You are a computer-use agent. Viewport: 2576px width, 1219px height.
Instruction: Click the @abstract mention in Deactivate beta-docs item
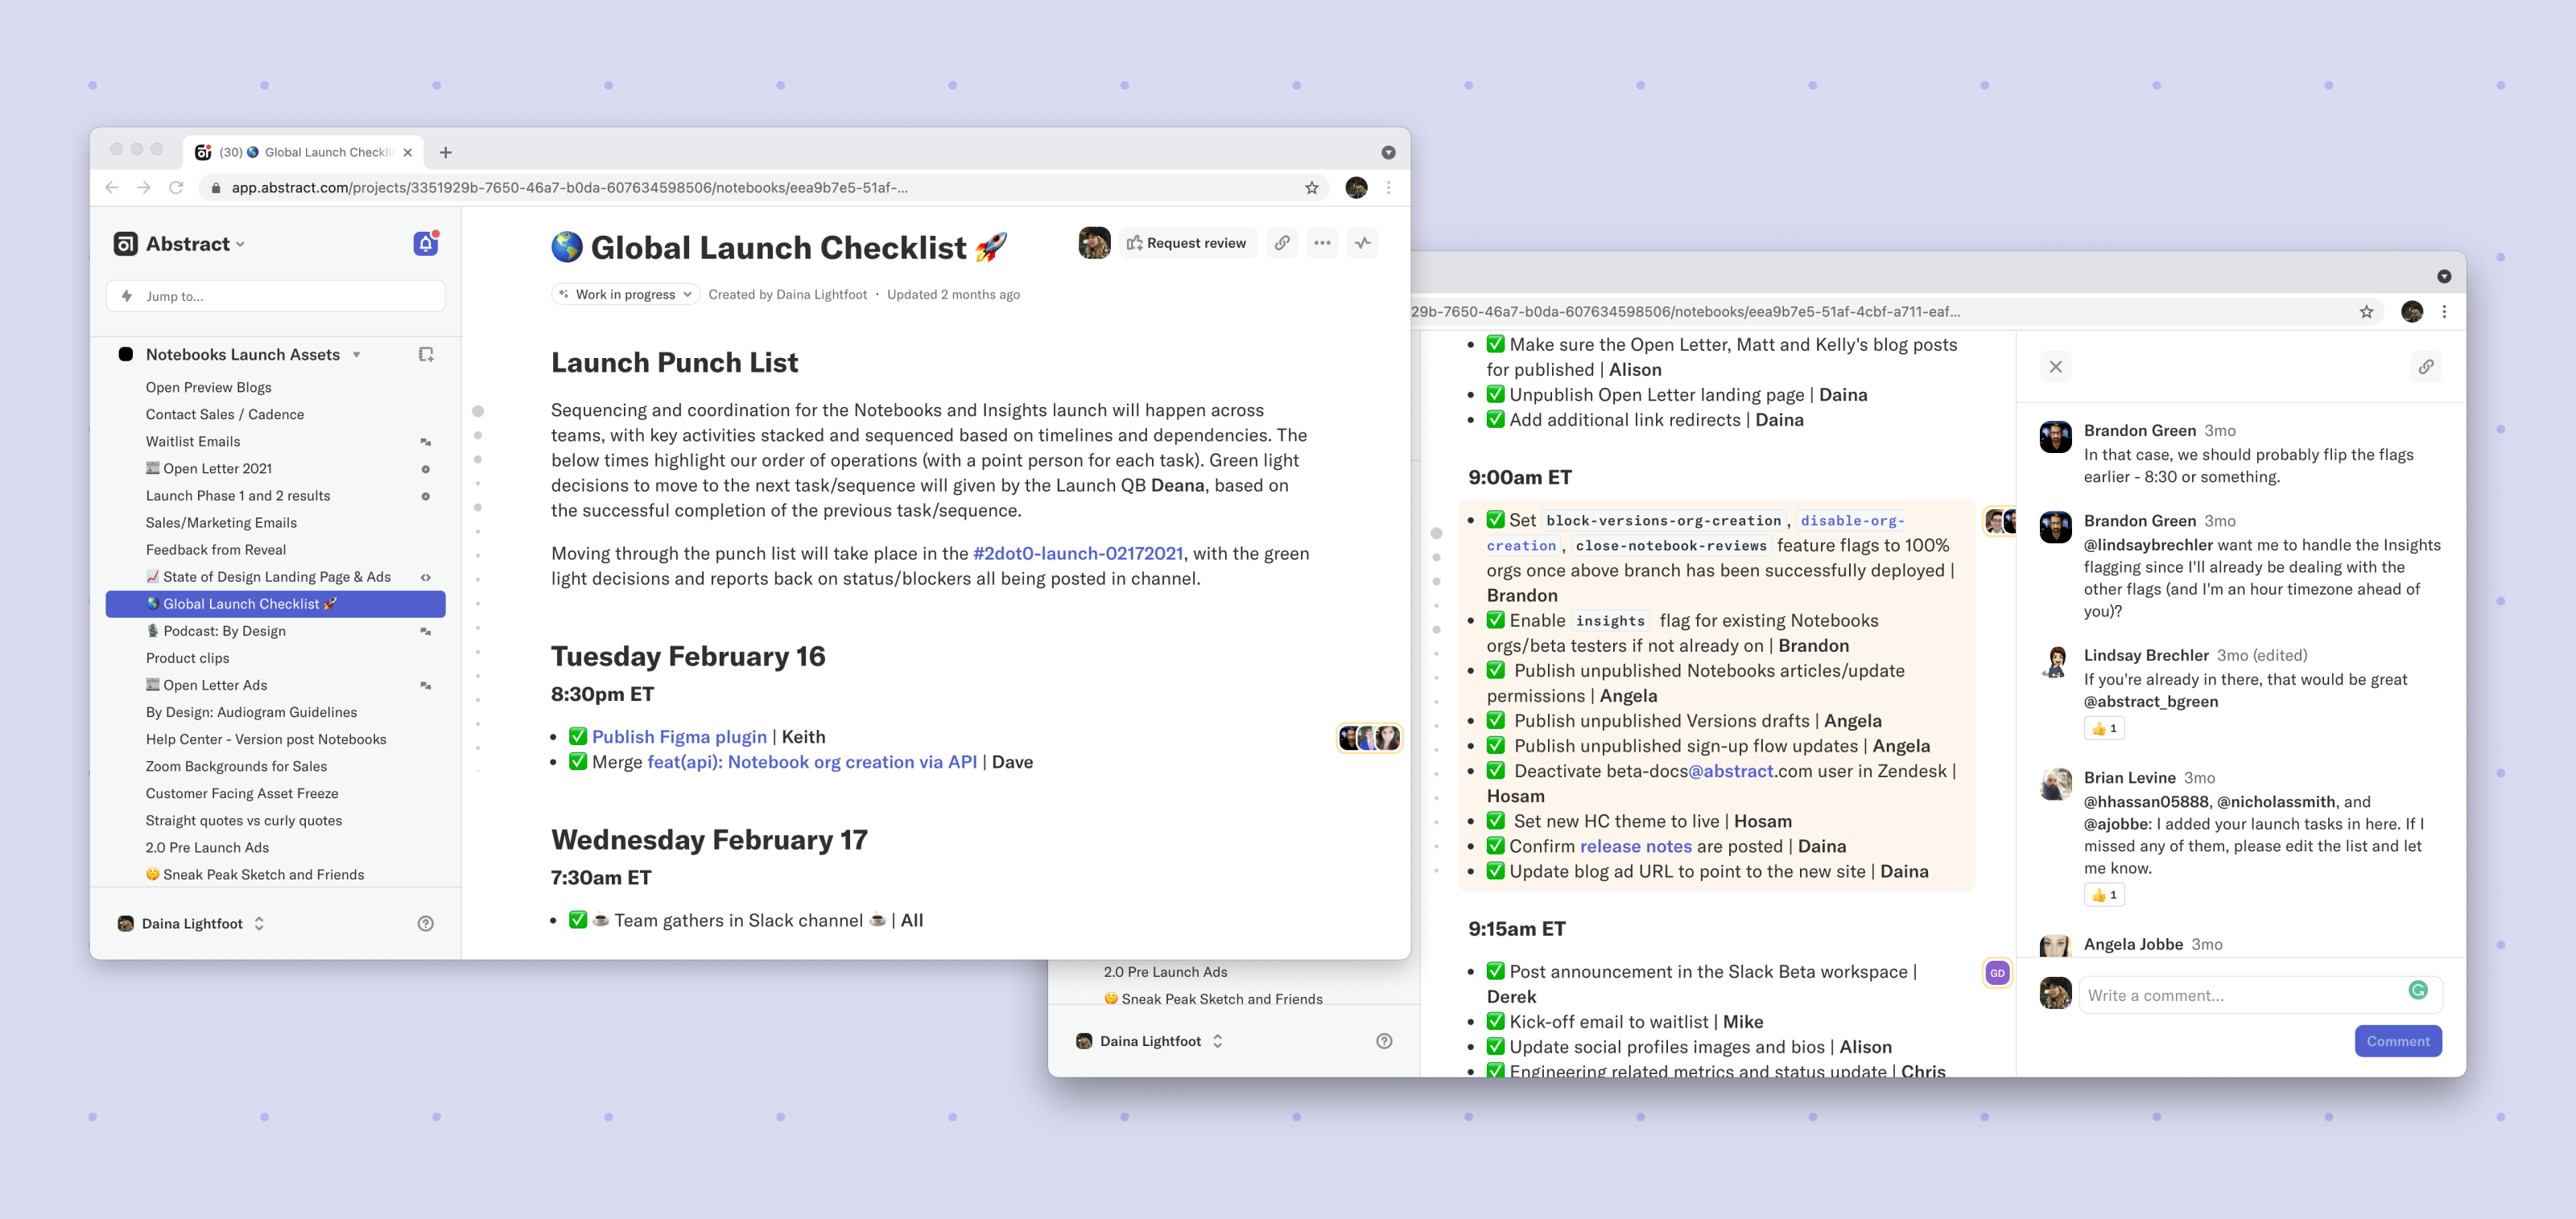click(1731, 772)
